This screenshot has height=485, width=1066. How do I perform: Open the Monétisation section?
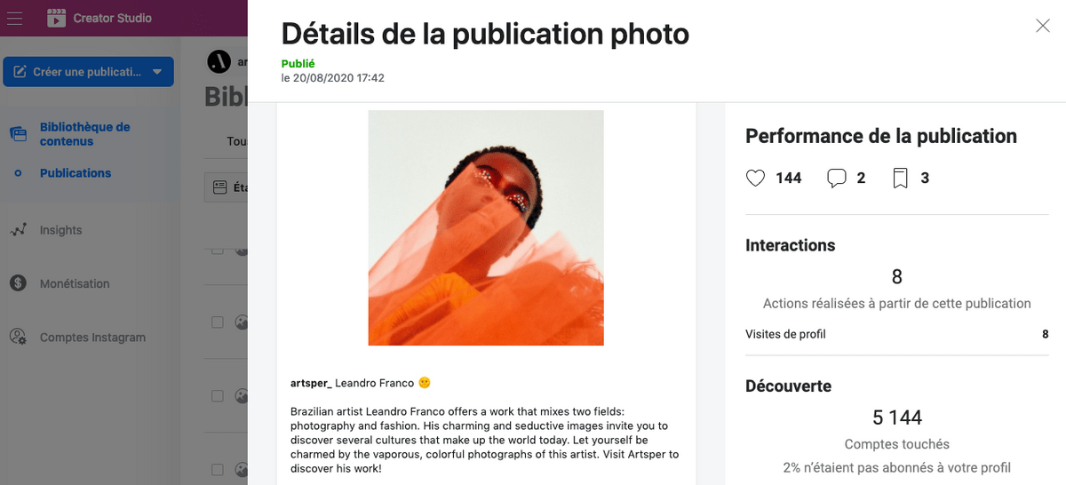75,284
